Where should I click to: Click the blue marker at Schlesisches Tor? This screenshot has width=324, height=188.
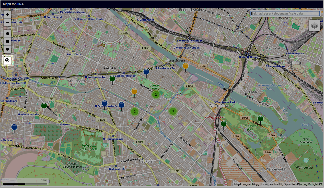(x=146, y=72)
